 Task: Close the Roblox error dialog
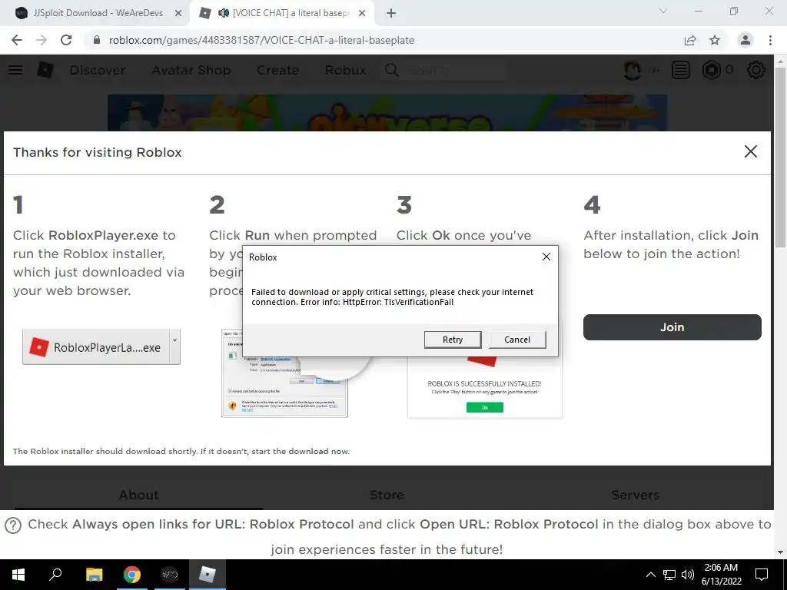click(546, 257)
